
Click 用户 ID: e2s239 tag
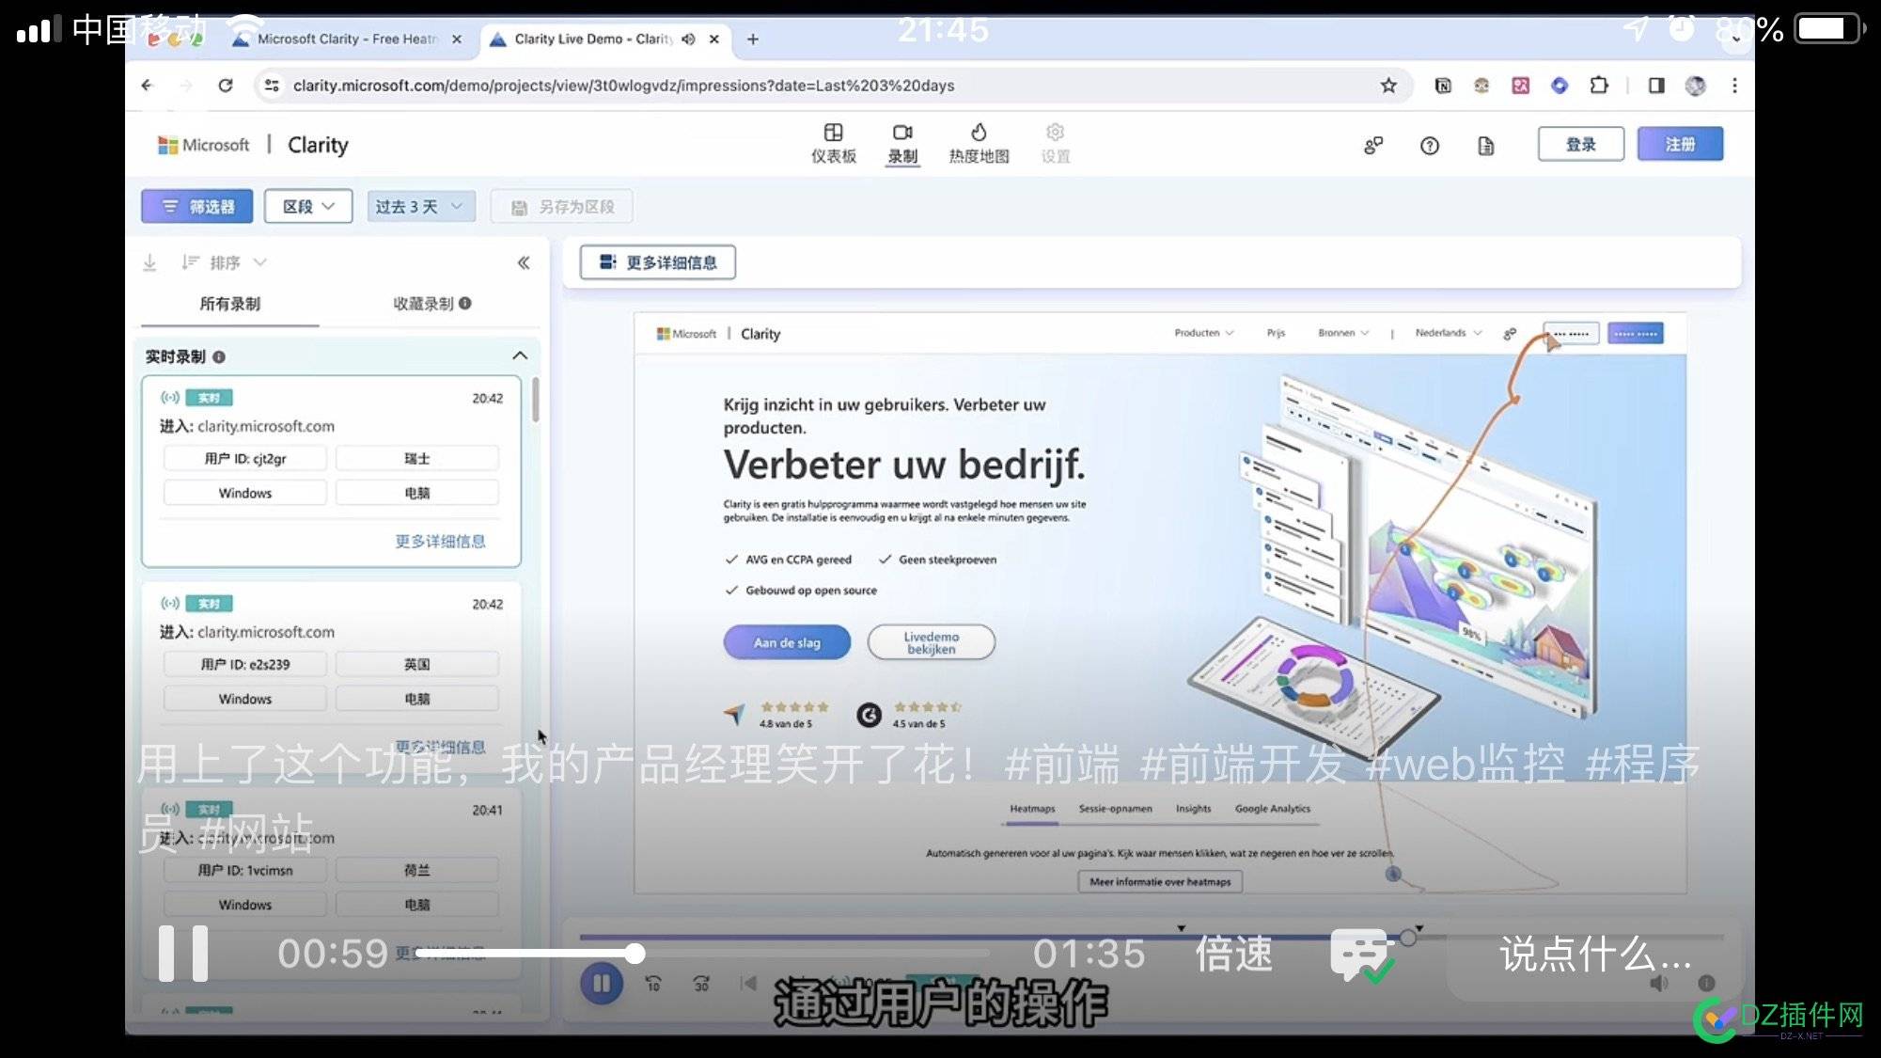245,664
